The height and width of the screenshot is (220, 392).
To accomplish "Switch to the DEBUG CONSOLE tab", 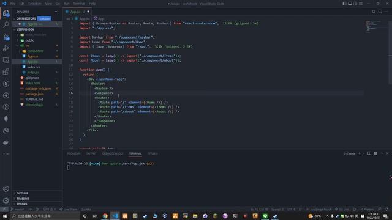I will 113,153.
